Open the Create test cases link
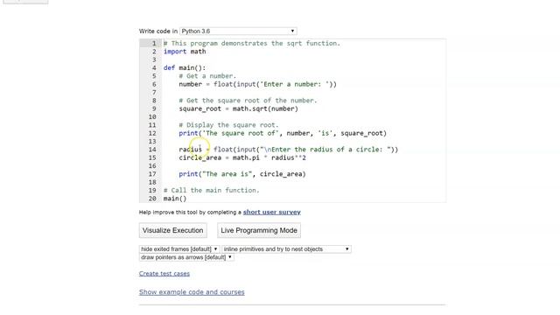 [164, 274]
